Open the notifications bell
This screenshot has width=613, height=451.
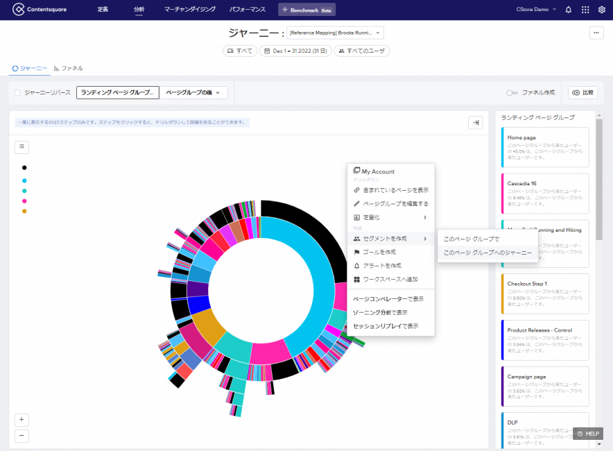click(569, 9)
